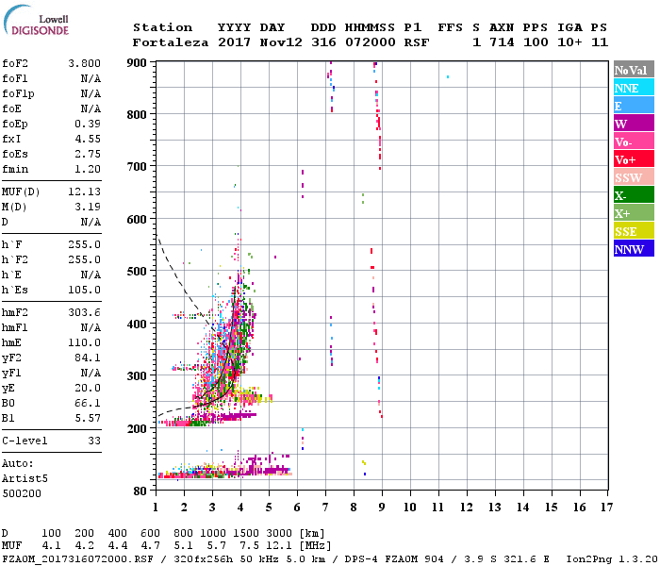Click the foF2 value 3.800
This screenshot has width=660, height=566.
pos(85,63)
